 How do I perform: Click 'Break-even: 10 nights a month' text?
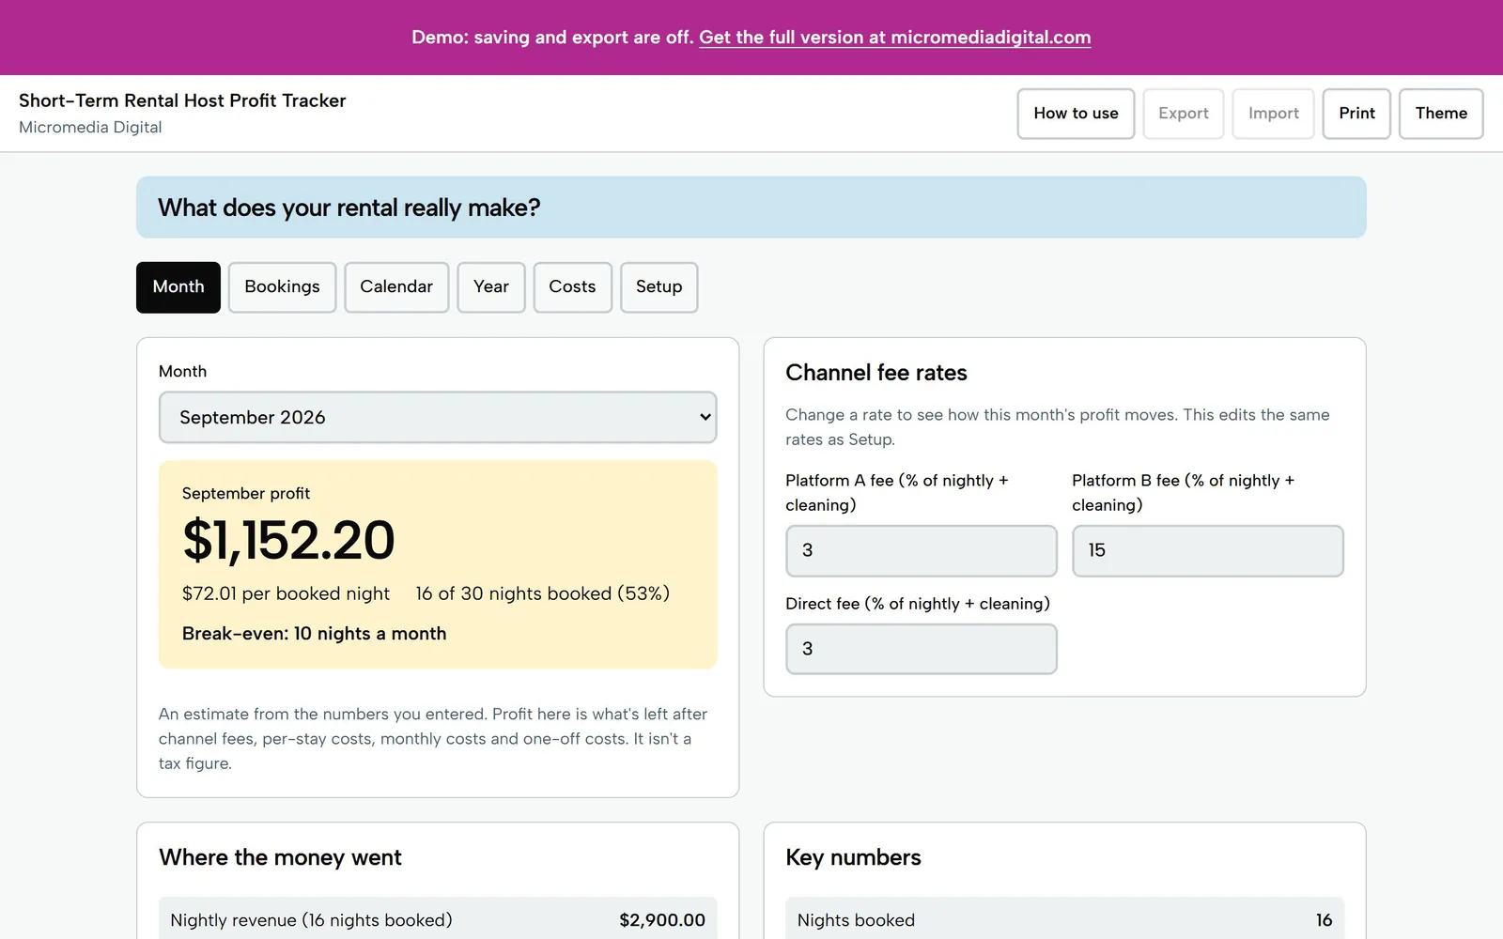tap(314, 634)
